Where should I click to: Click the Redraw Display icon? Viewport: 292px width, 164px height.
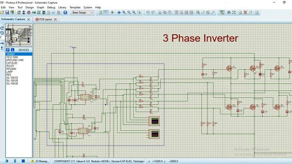tap(100, 12)
